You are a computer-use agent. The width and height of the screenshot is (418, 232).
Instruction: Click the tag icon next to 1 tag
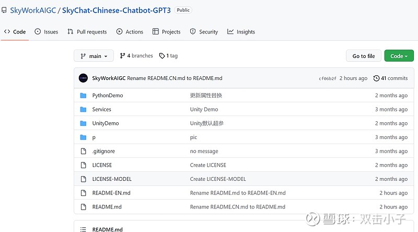tap(162, 56)
